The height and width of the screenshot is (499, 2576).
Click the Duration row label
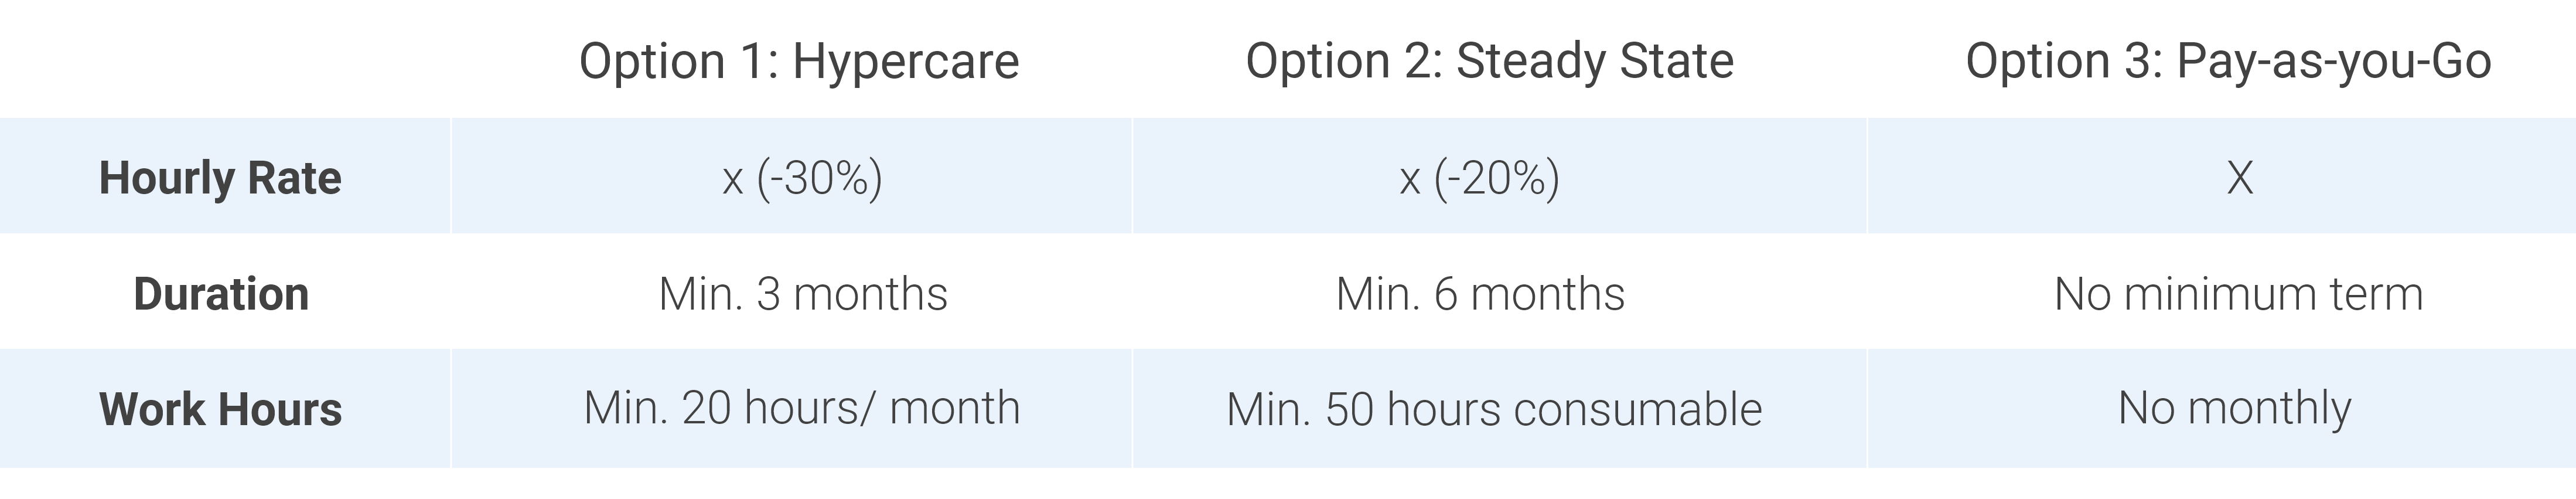221,294
